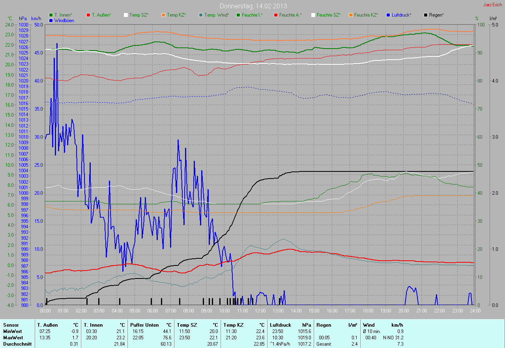Click the pressure trend ^1.4hPa/h label
The image size is (505, 348).
(x=281, y=344)
